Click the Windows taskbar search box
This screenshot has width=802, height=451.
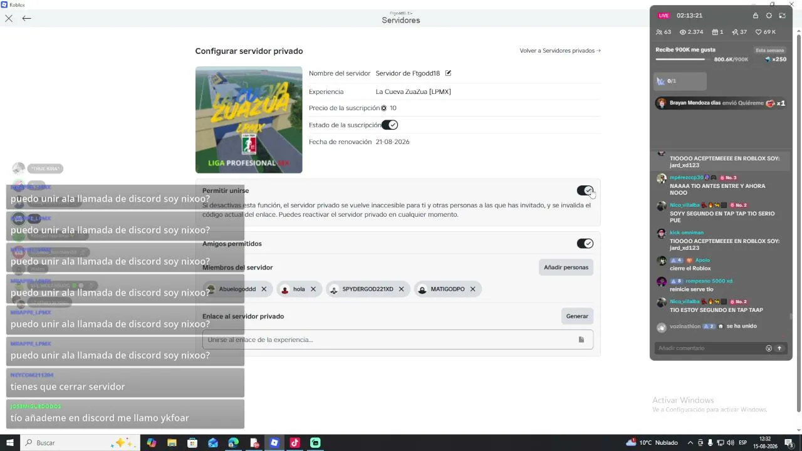(x=80, y=443)
